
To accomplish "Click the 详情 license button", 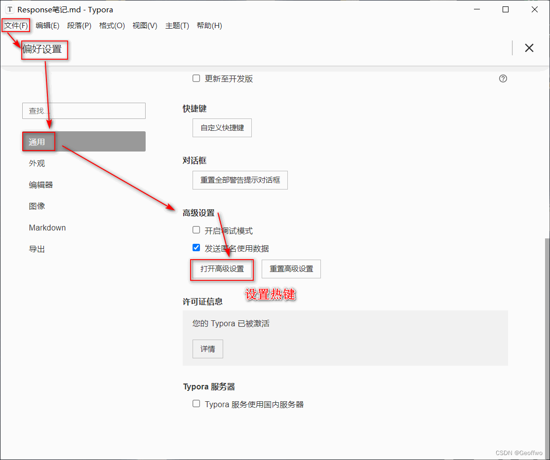I will [208, 349].
